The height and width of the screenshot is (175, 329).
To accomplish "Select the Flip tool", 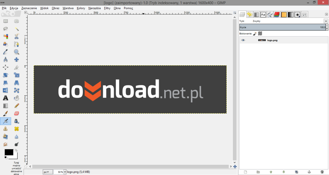I will [x=5, y=90].
